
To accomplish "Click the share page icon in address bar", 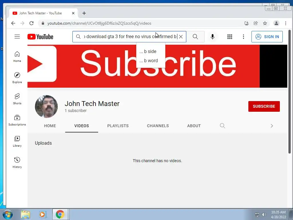I will (256, 23).
